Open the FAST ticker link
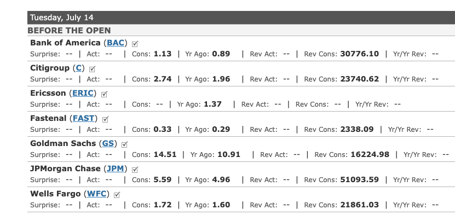 [x=84, y=118]
